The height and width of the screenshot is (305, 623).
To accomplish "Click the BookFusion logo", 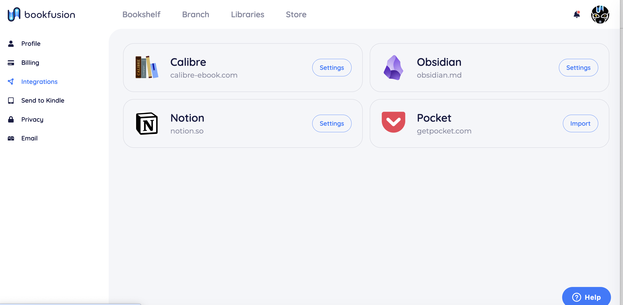I will [41, 15].
